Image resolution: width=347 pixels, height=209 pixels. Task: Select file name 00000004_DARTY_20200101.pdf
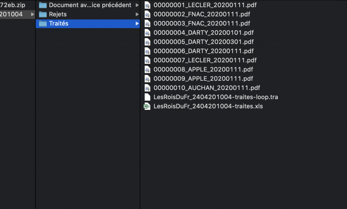click(204, 33)
